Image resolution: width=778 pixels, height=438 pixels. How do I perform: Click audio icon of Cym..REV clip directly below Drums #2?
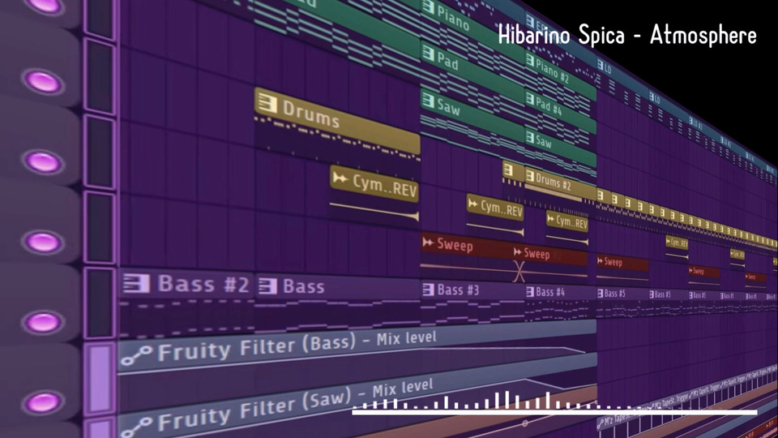[551, 218]
